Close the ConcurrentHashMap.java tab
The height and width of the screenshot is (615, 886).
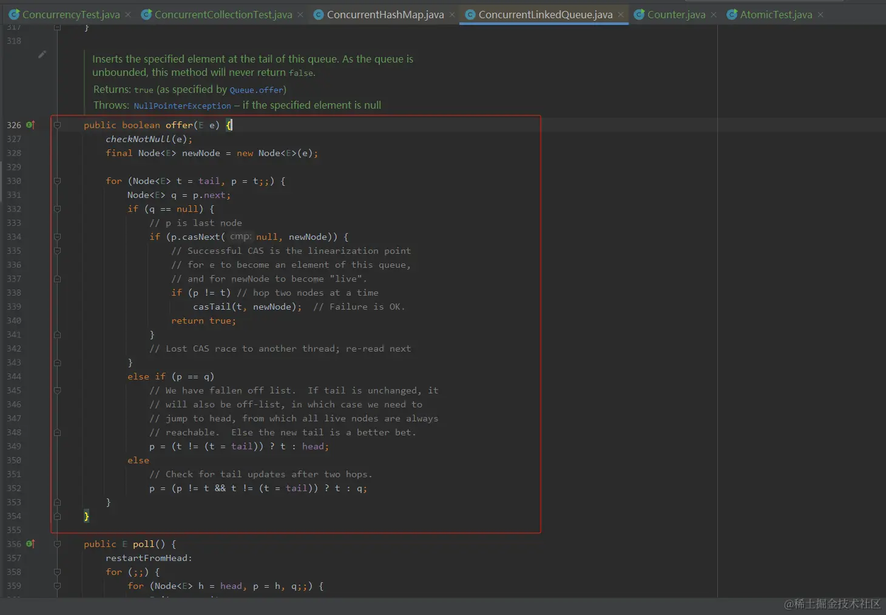pos(452,15)
